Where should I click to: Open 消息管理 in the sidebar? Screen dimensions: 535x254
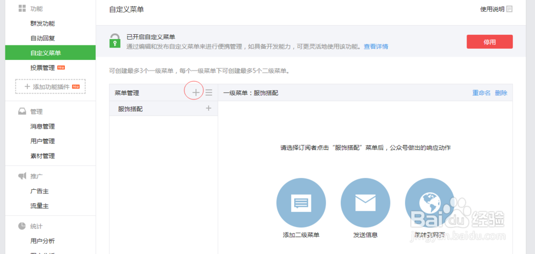[x=43, y=127]
